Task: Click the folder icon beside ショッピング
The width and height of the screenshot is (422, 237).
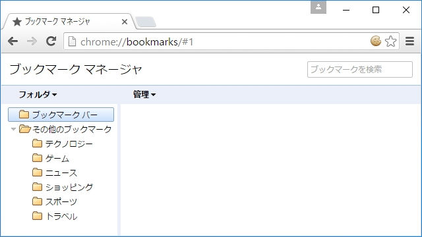Action: (37, 187)
